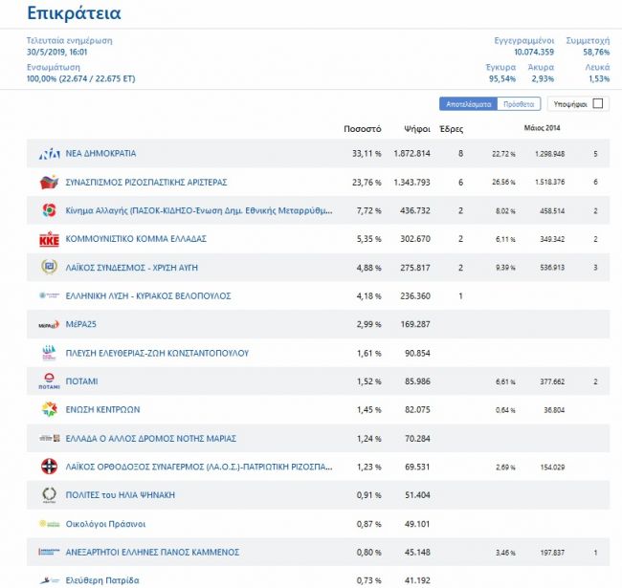Click the Ποτάμι party logo
The height and width of the screenshot is (588, 622).
point(49,381)
